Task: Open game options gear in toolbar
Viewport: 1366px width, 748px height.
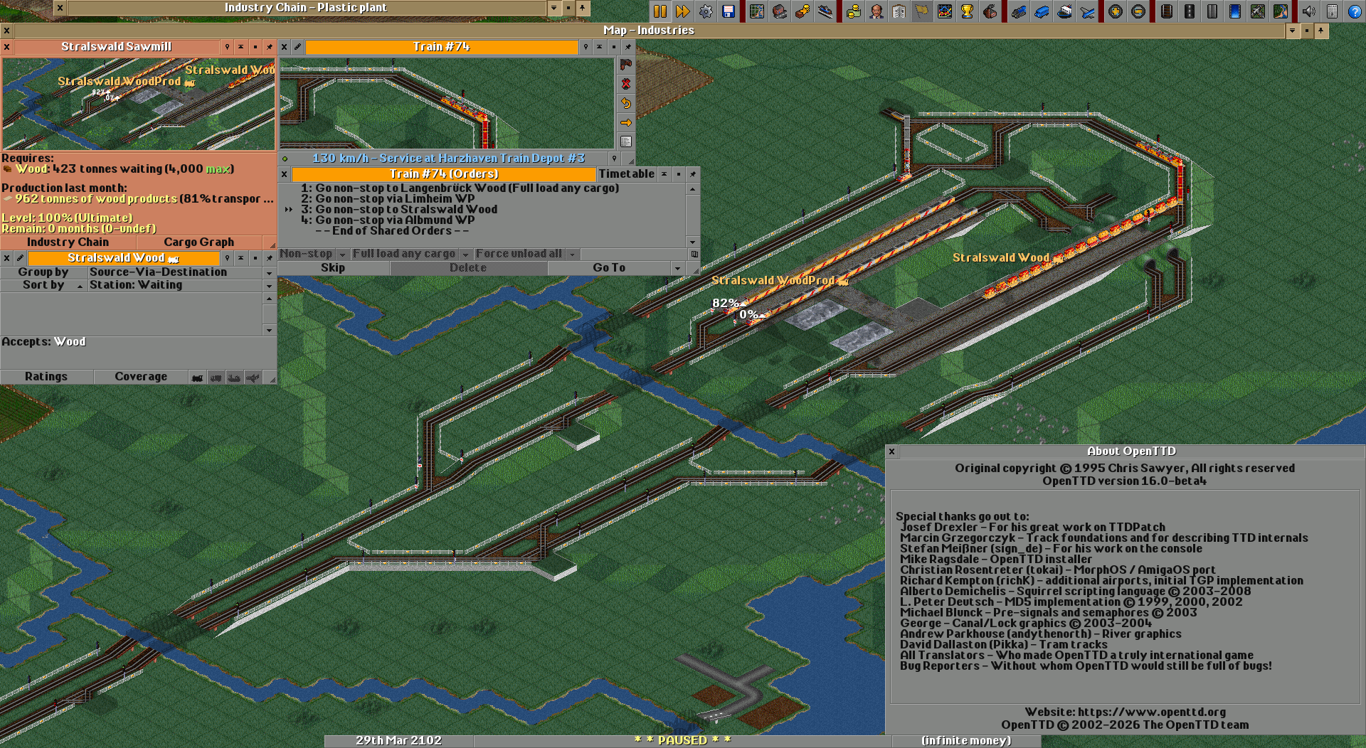Action: click(x=706, y=11)
